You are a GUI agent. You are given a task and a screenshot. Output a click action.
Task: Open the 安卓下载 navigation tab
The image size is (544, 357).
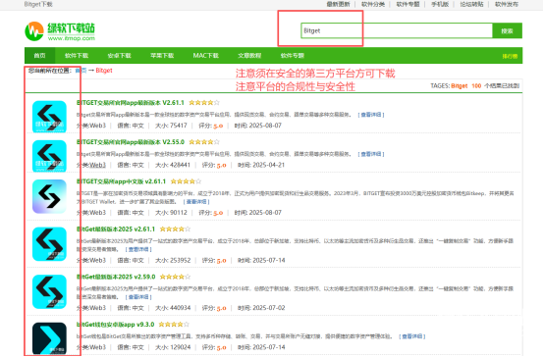click(x=120, y=56)
